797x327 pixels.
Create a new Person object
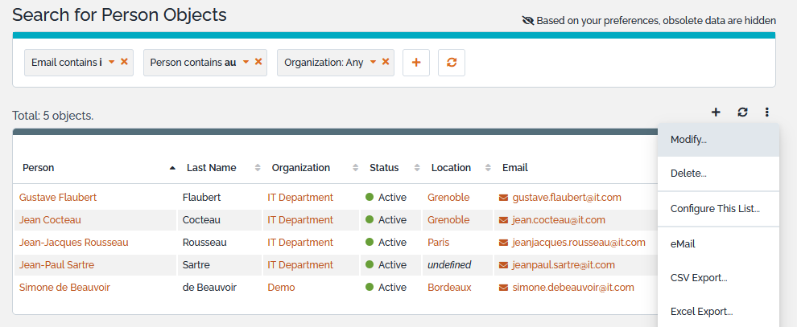(716, 112)
